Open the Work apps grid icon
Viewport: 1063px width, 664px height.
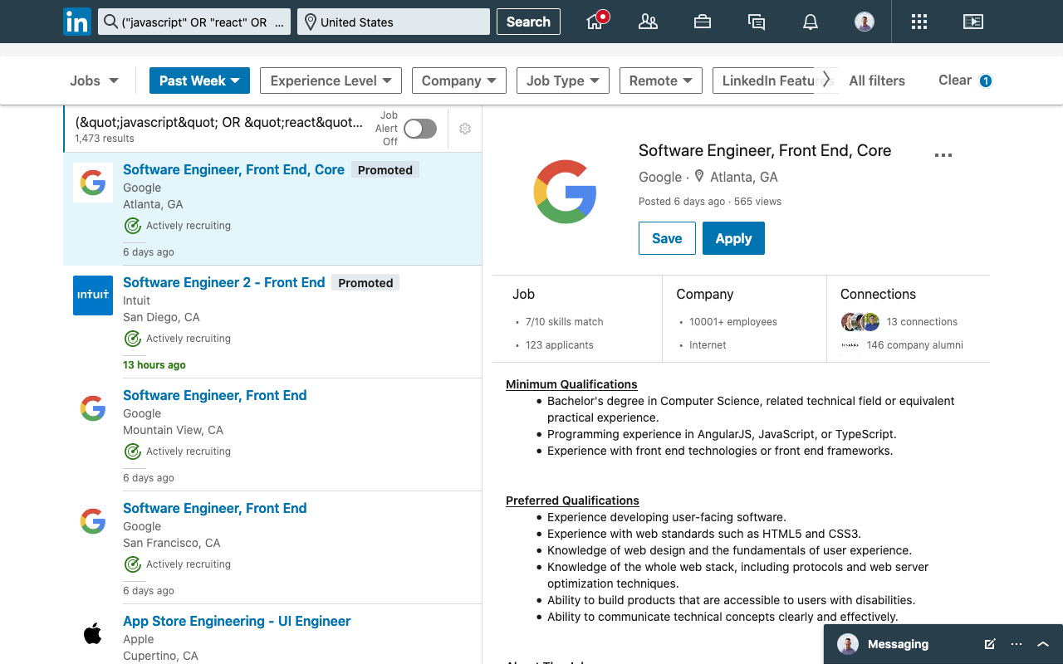[918, 22]
